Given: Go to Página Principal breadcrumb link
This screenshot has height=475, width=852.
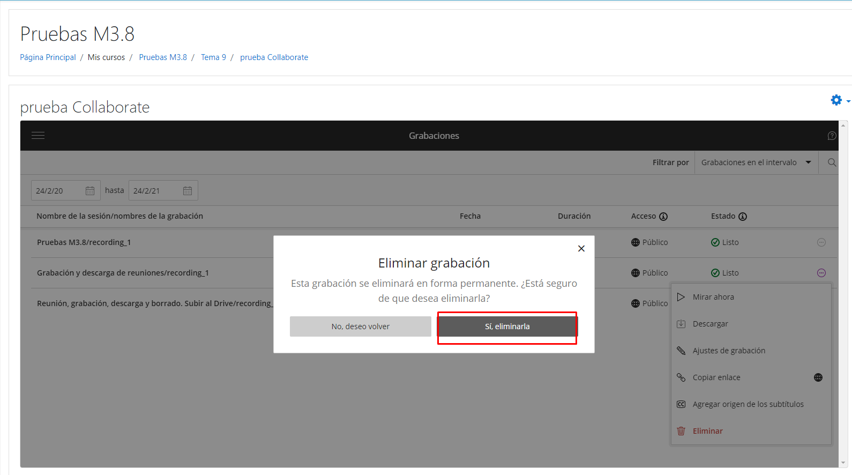Looking at the screenshot, I should [48, 57].
